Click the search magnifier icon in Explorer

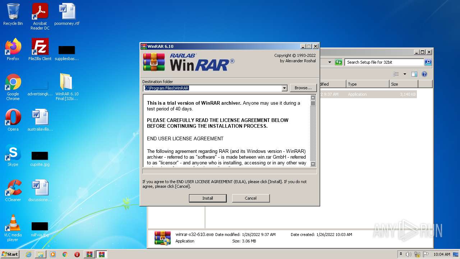428,62
